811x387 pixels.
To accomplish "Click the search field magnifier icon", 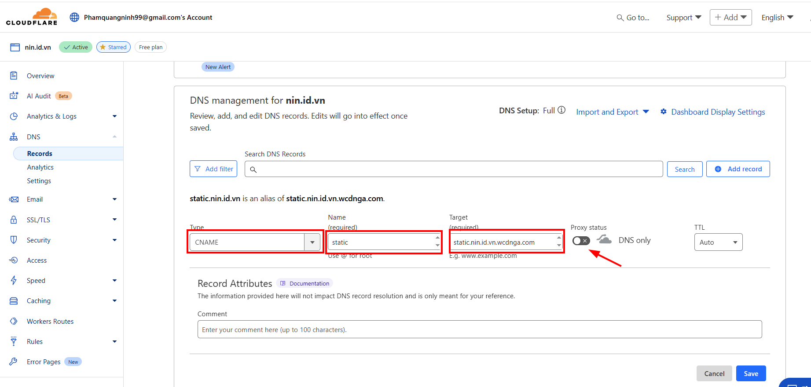I will pyautogui.click(x=253, y=170).
